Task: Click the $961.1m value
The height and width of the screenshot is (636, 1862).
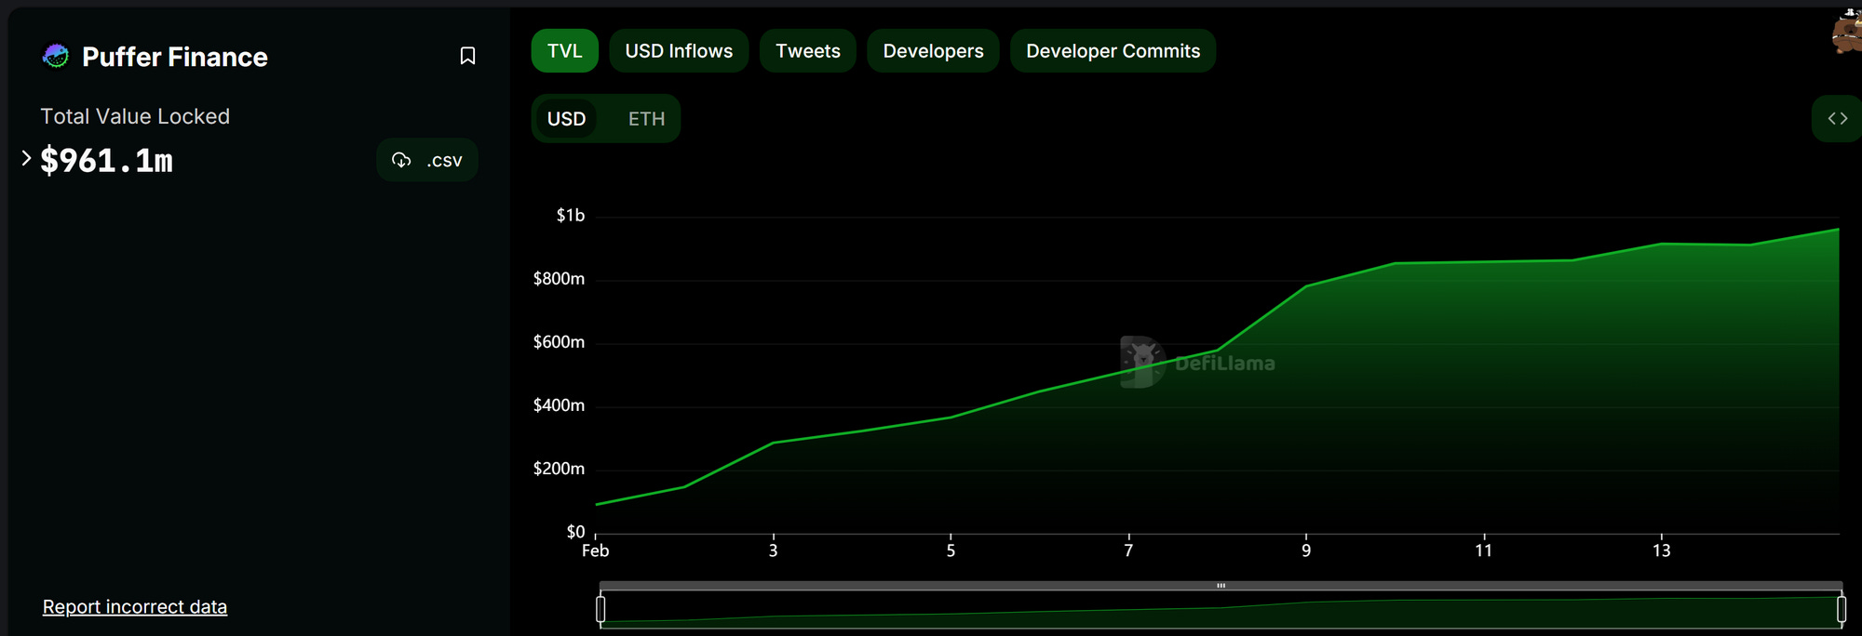Action: click(x=106, y=160)
